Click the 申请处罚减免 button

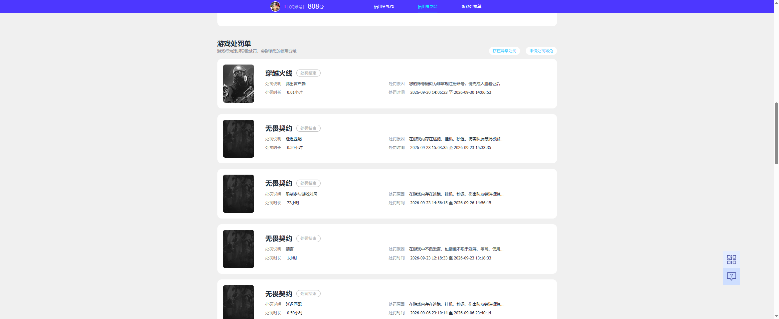[x=541, y=51]
